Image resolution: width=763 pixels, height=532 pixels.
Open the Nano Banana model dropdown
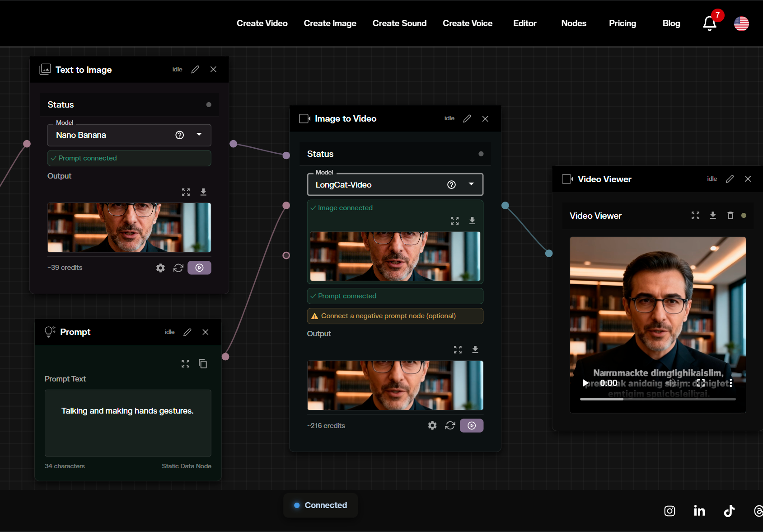click(199, 135)
